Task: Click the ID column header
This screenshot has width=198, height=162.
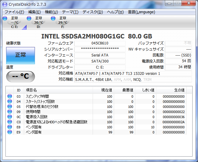Action: (19, 90)
